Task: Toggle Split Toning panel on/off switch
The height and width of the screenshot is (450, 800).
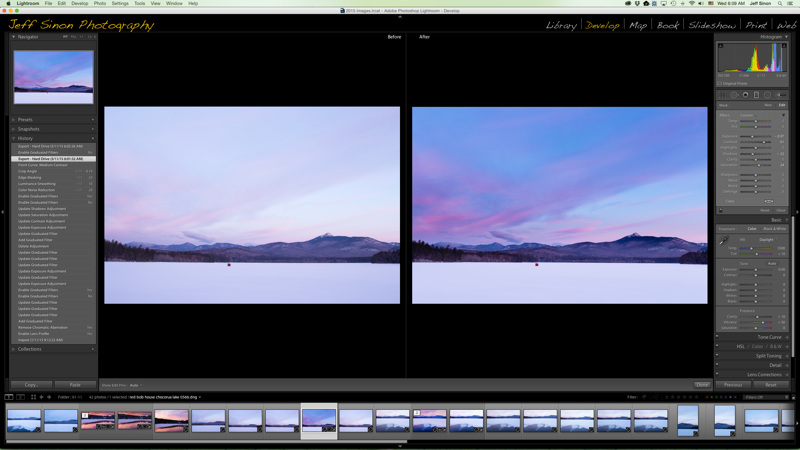Action: tap(717, 356)
